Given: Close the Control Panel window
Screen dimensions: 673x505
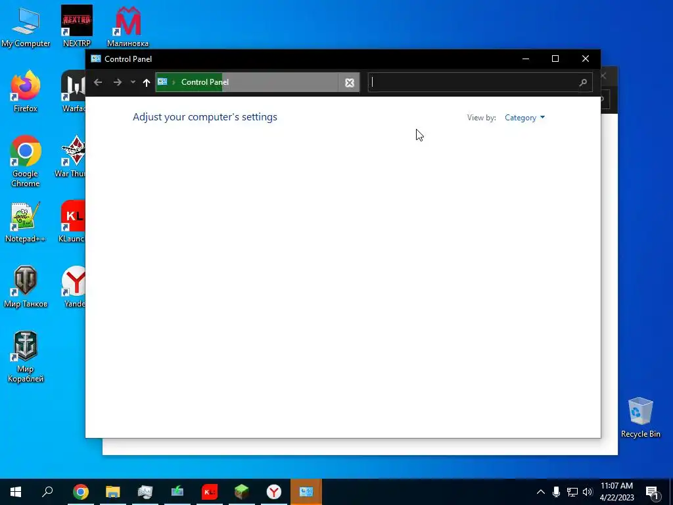Looking at the screenshot, I should [586, 59].
